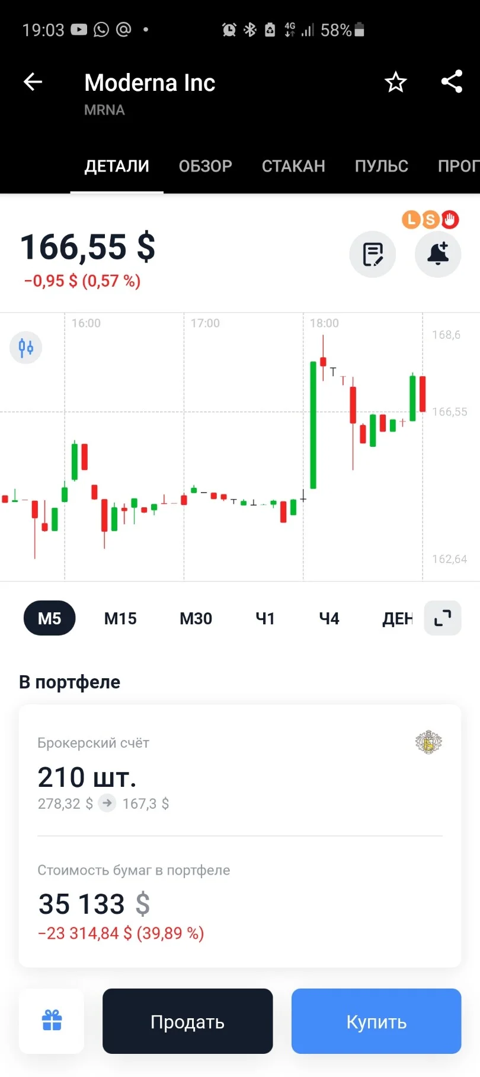This screenshot has height=1077, width=480.
Task: Switch chart to M30 interval
Action: tap(196, 618)
